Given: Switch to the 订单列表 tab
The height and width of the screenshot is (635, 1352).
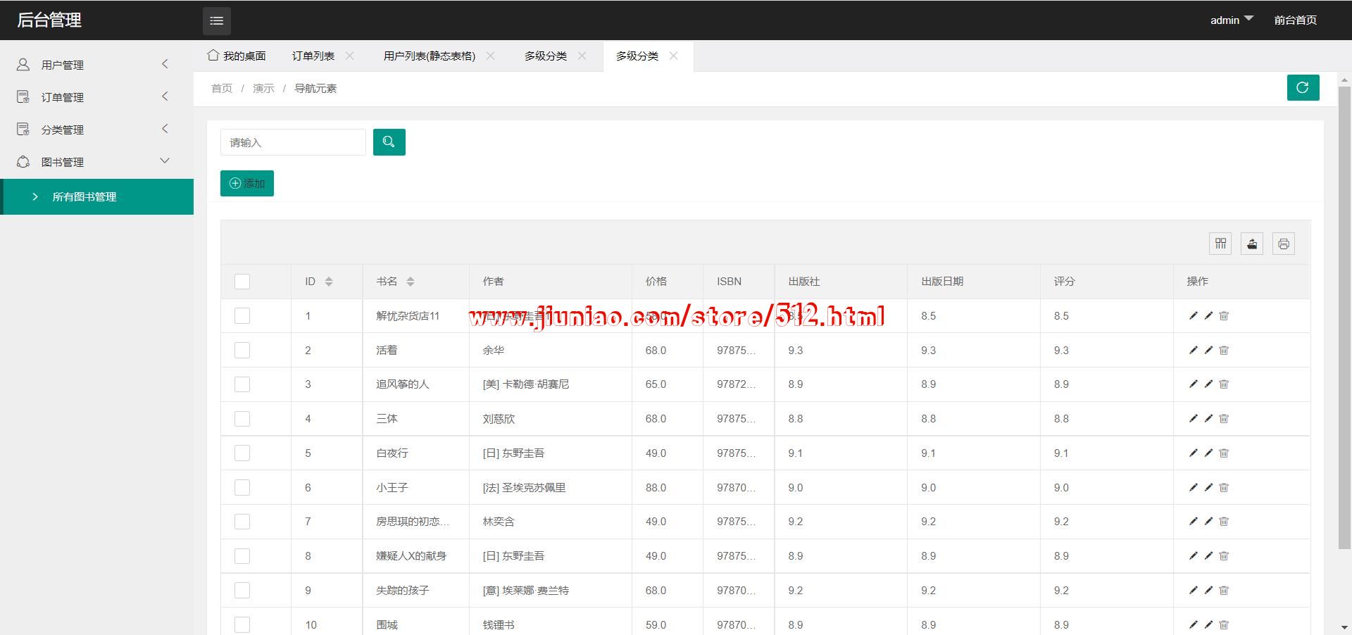Looking at the screenshot, I should (313, 56).
